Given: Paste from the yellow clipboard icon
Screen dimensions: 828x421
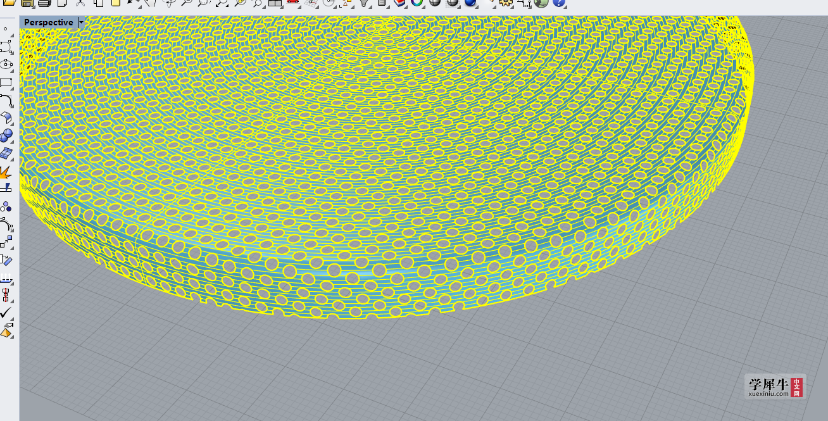Looking at the screenshot, I should click(115, 3).
